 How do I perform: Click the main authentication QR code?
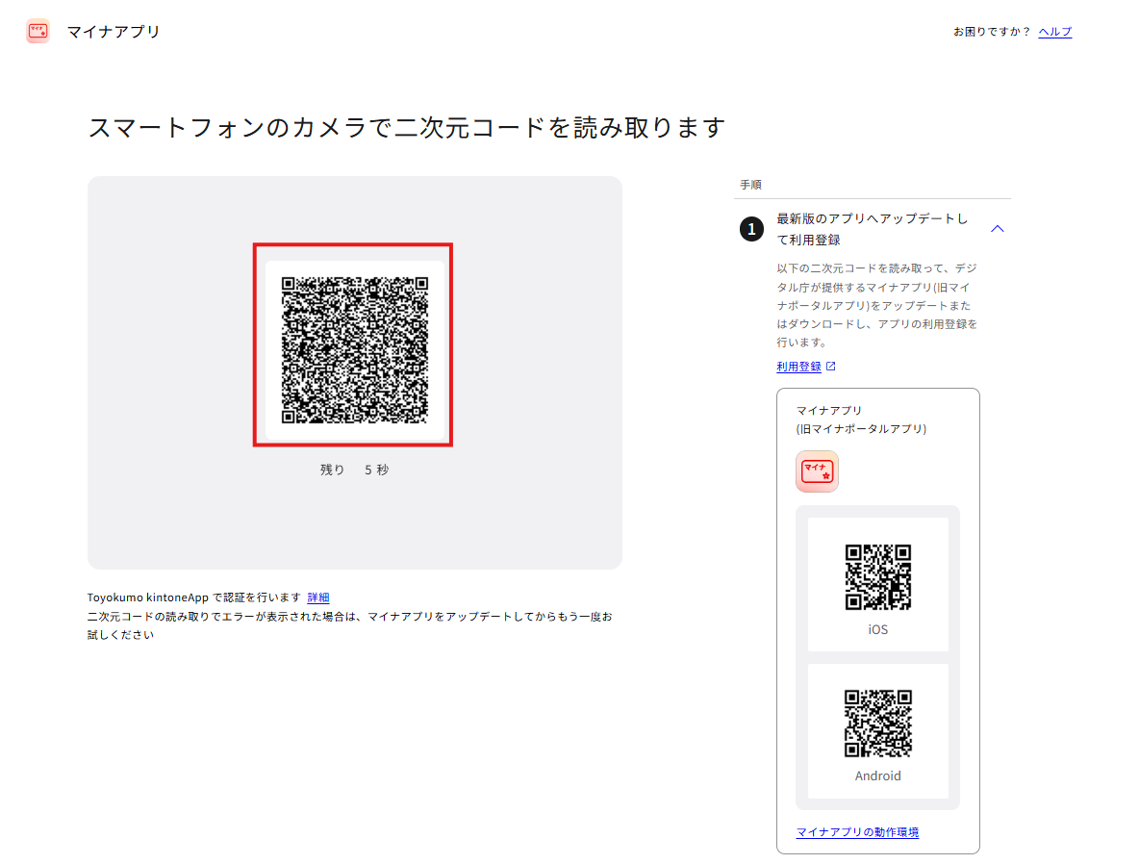tap(354, 349)
